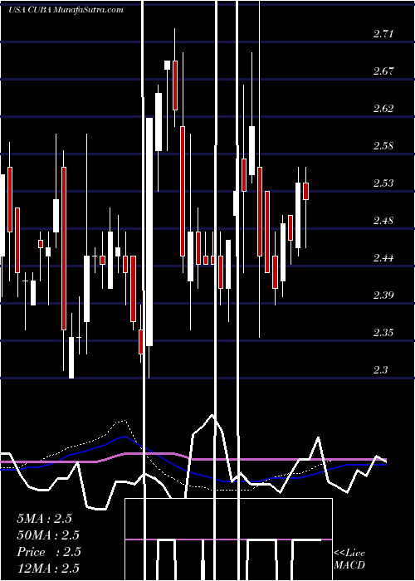This screenshot has width=415, height=581.
Task: Click the 2.44 price axis label
Action: click(x=383, y=258)
